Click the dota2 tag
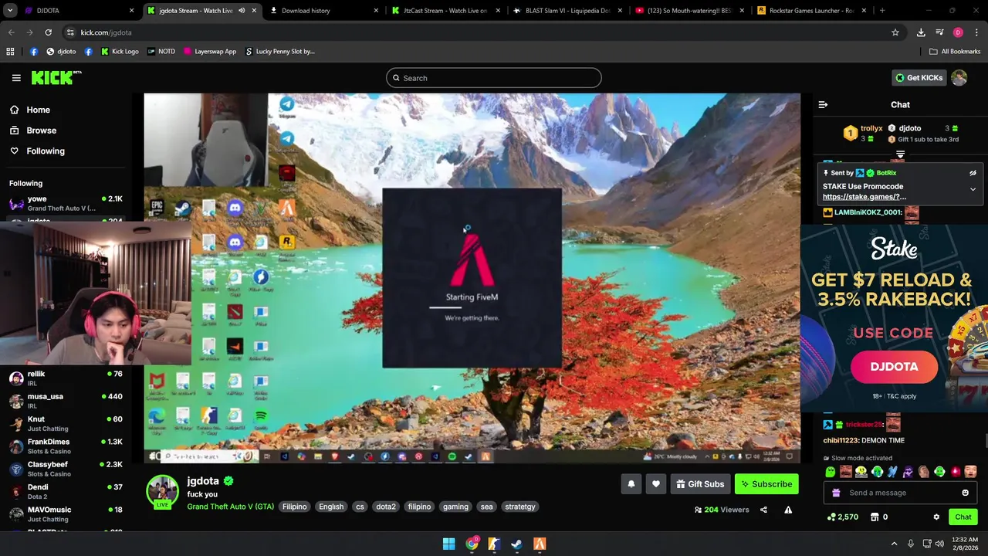The width and height of the screenshot is (988, 556). [x=386, y=507]
